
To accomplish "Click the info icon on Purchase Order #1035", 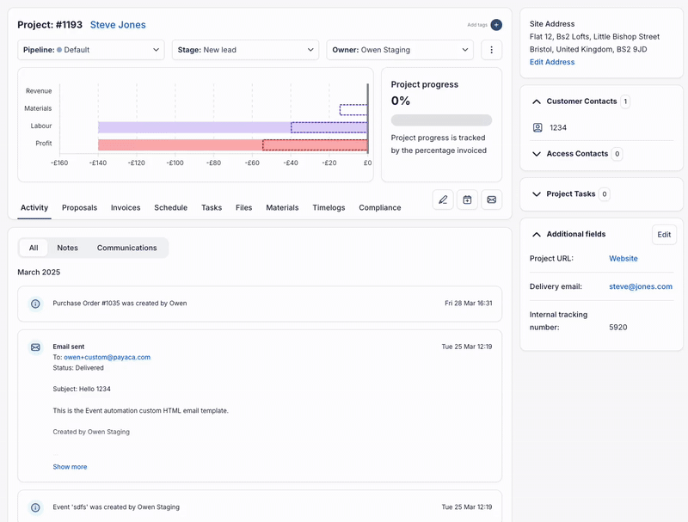I will point(35,304).
